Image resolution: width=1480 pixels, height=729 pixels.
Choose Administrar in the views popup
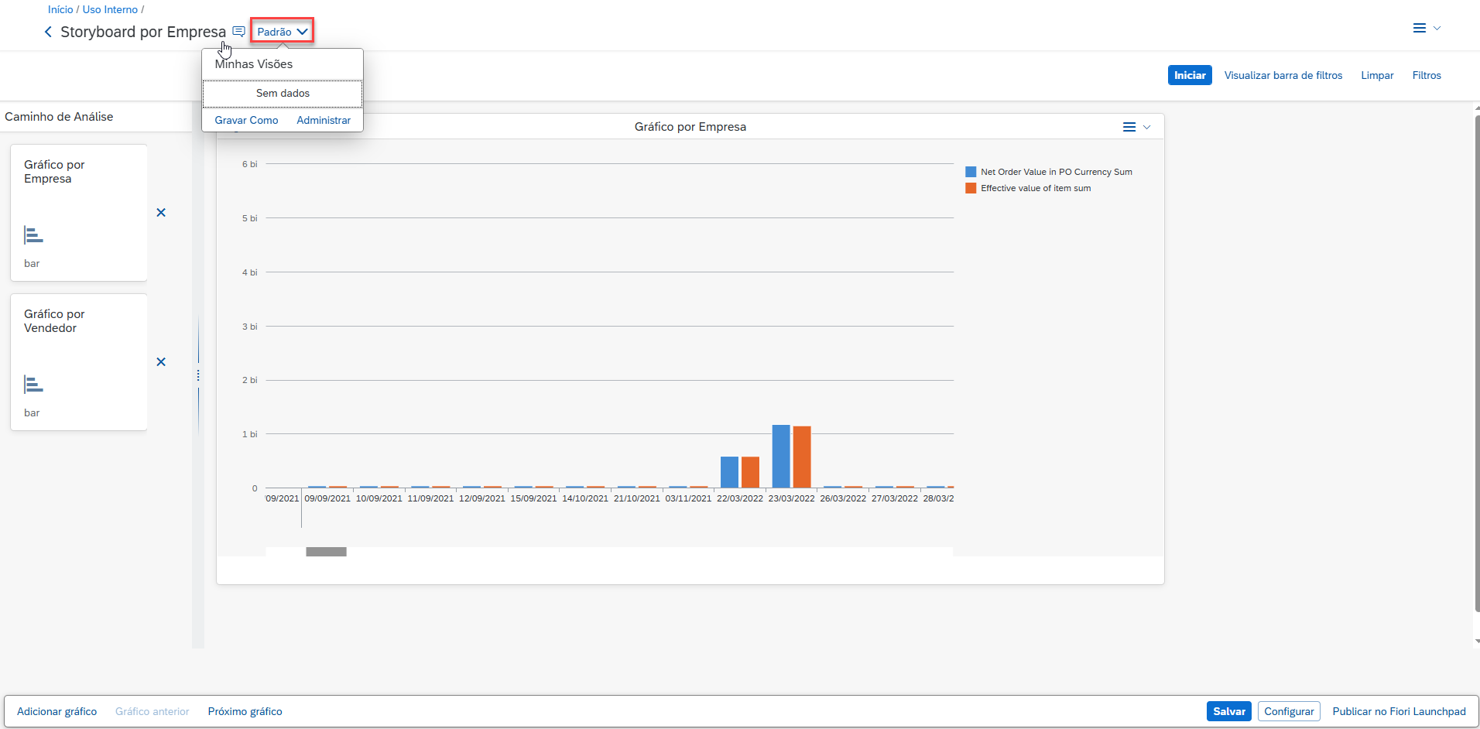(324, 120)
